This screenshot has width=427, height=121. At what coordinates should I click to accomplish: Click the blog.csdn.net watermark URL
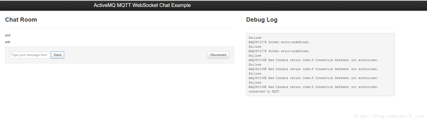coord(389,116)
